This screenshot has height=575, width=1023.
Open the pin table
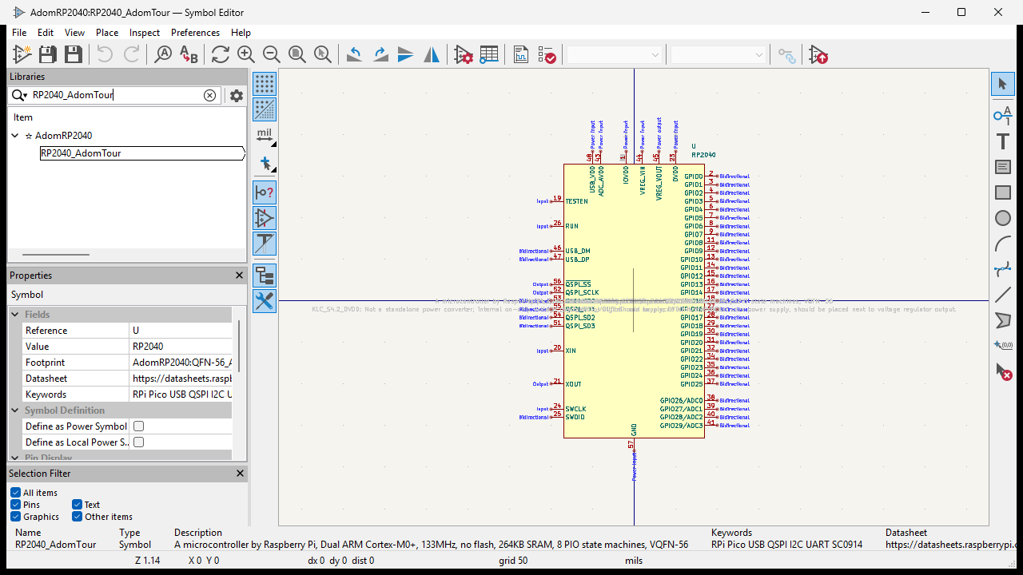click(489, 54)
